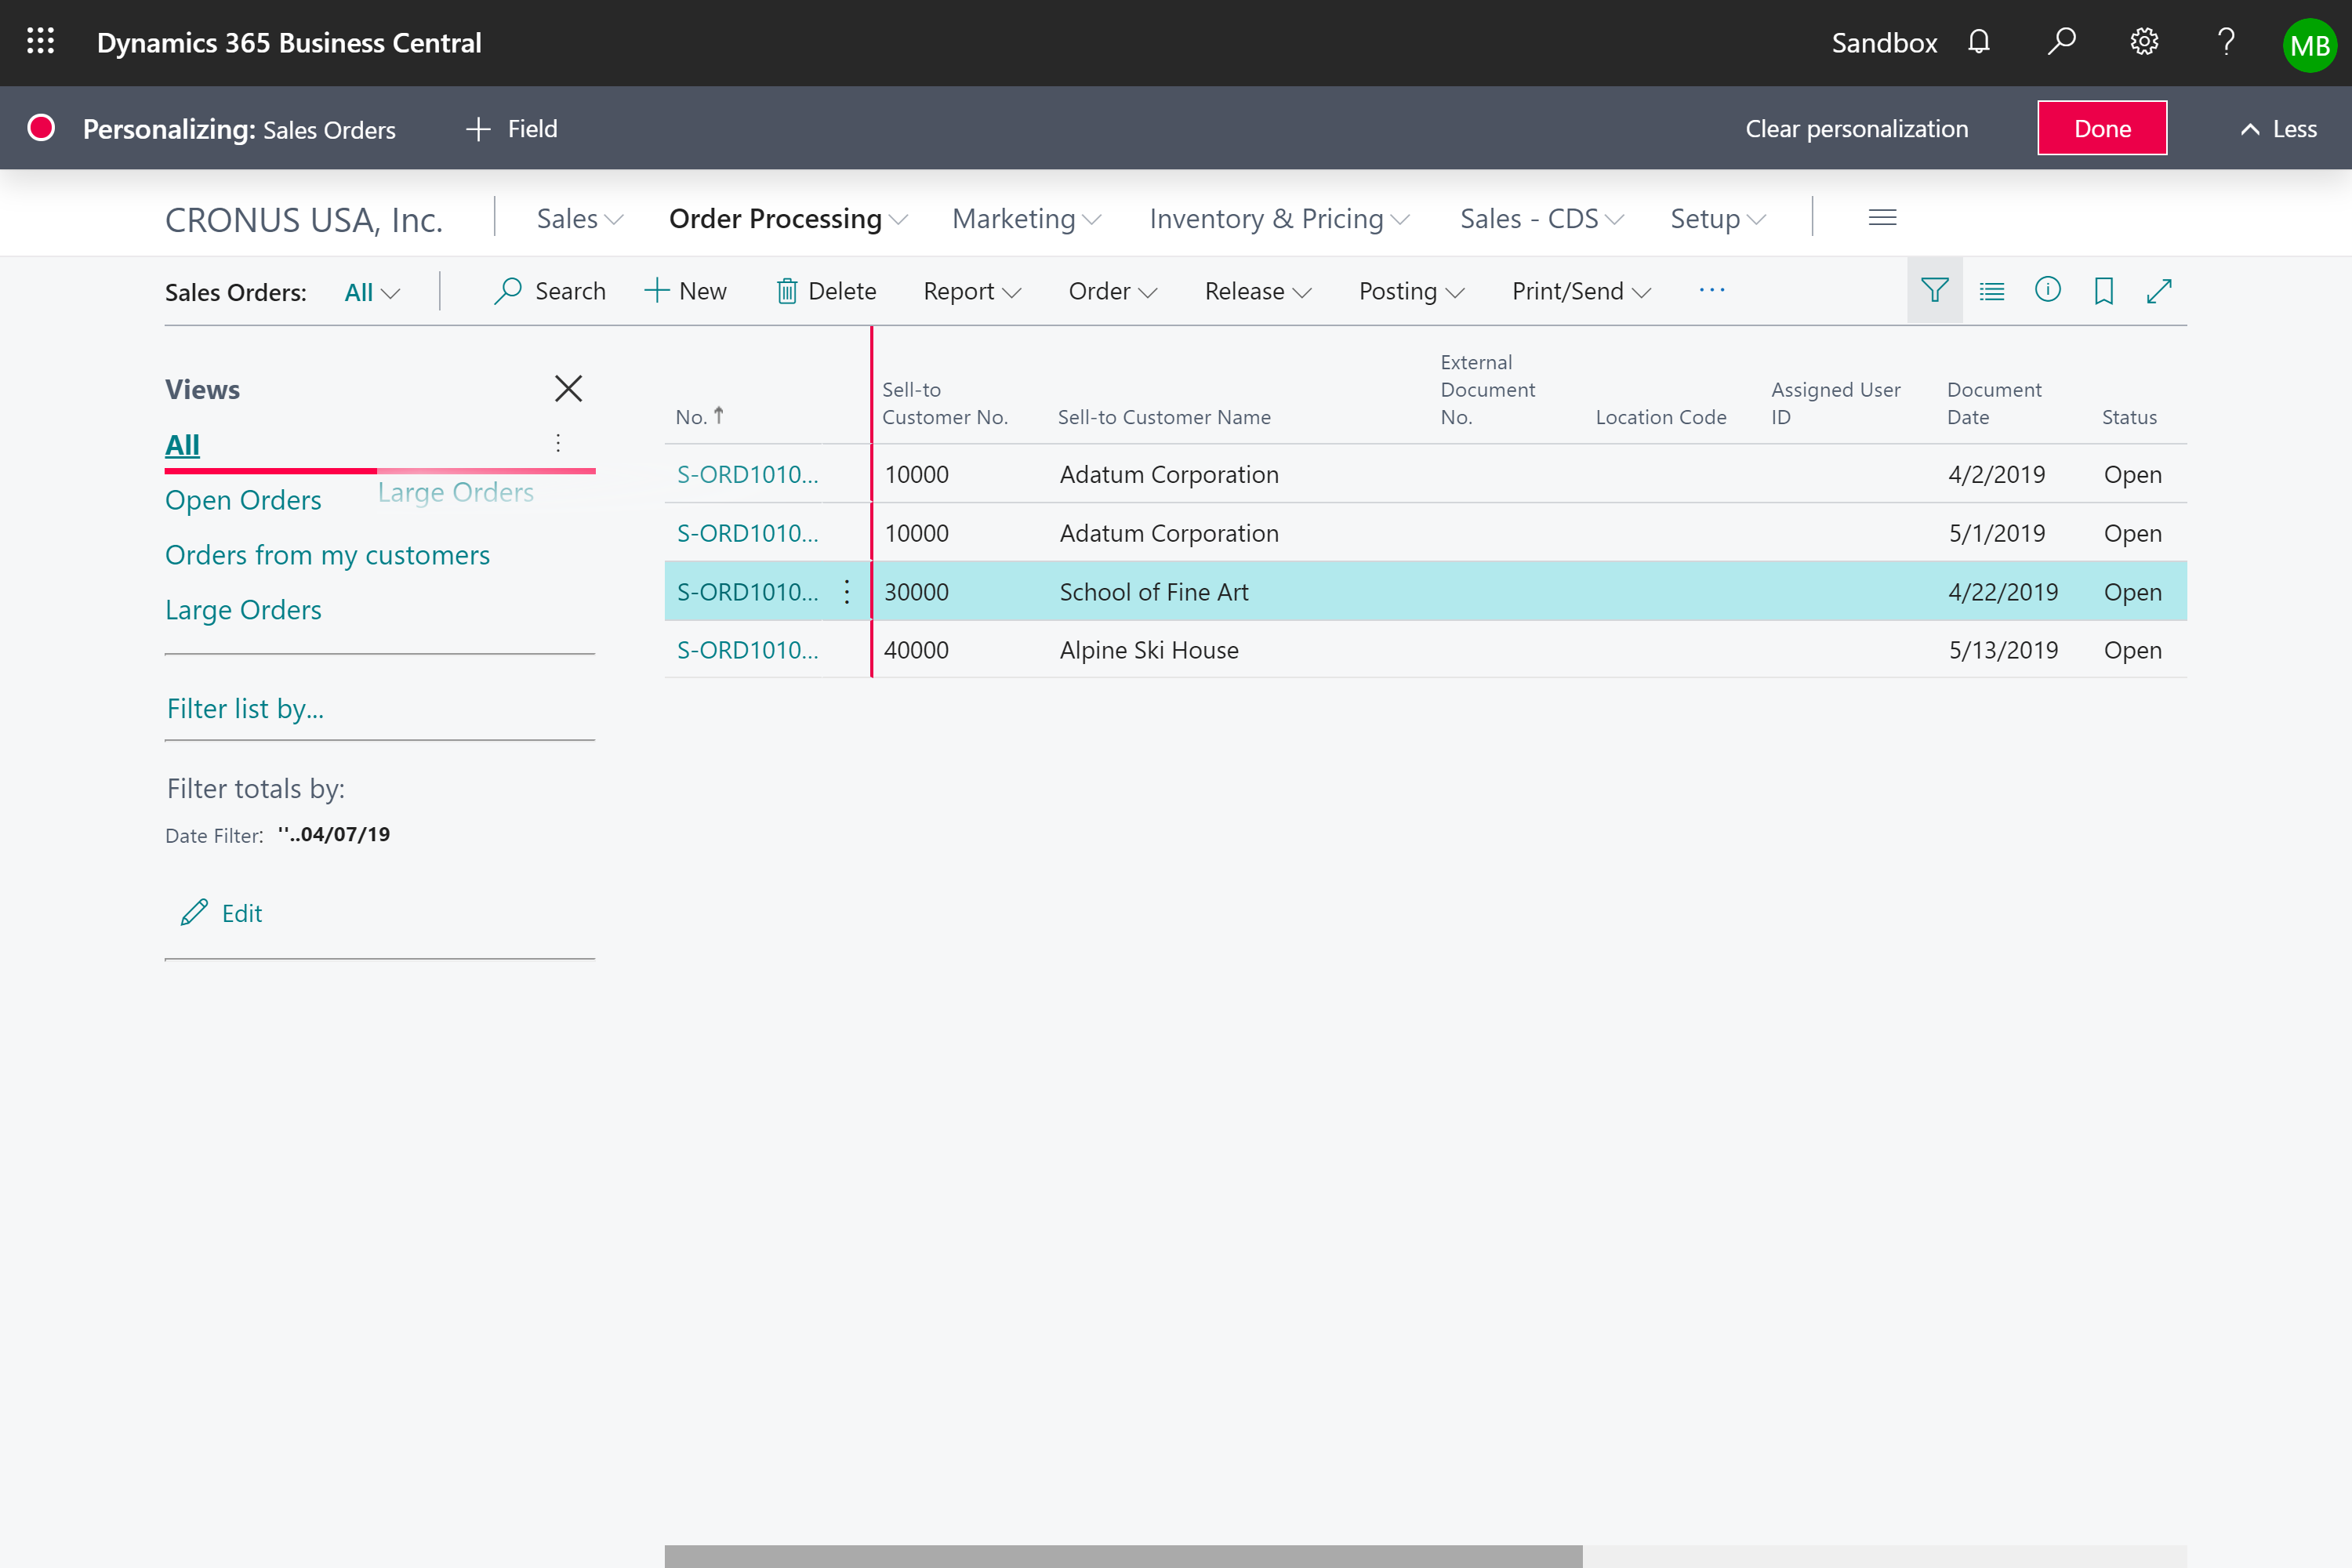Click the settings gear icon
2352x1568 pixels.
2143,42
